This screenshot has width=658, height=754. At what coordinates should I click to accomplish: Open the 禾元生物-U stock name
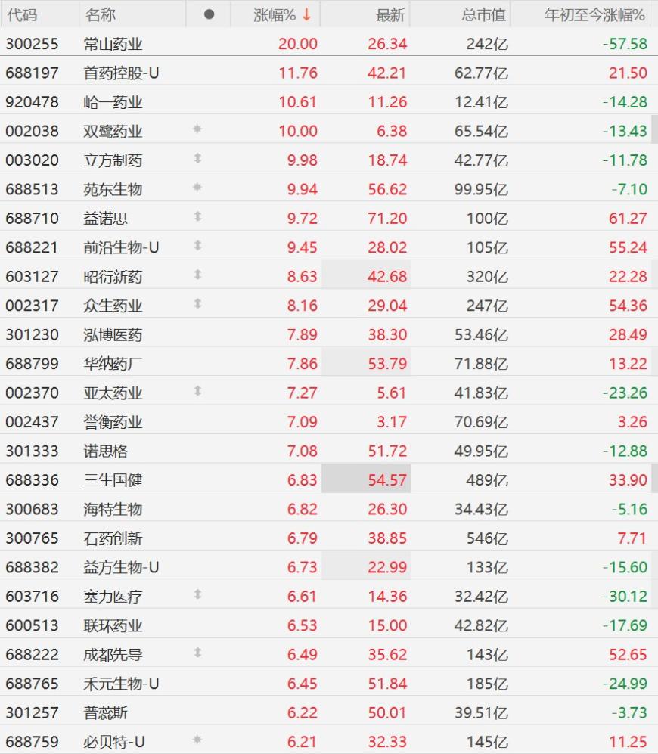[121, 684]
